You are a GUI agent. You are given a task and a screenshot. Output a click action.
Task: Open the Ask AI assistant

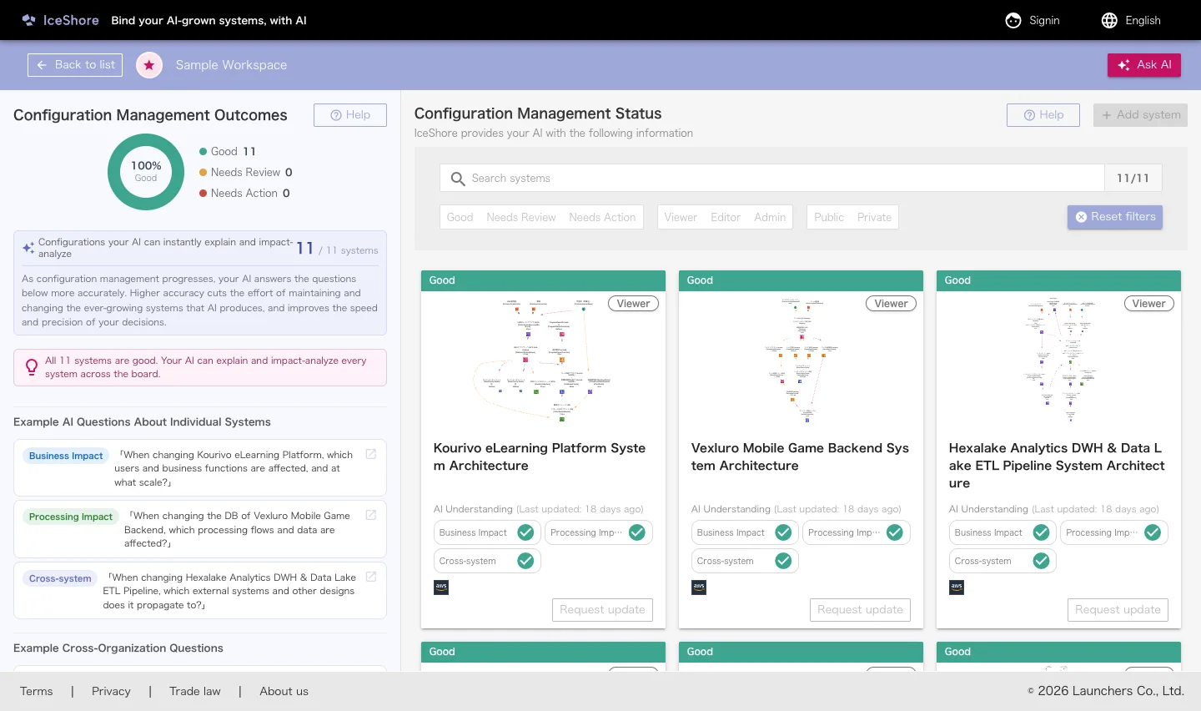[x=1144, y=65]
